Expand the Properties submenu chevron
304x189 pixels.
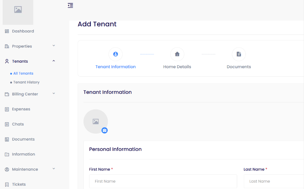(54, 46)
